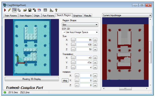Image resolution: width=155 pixels, height=97 pixels.
Task: Click the 2516.3ms status bar time
Action: (x=13, y=92)
